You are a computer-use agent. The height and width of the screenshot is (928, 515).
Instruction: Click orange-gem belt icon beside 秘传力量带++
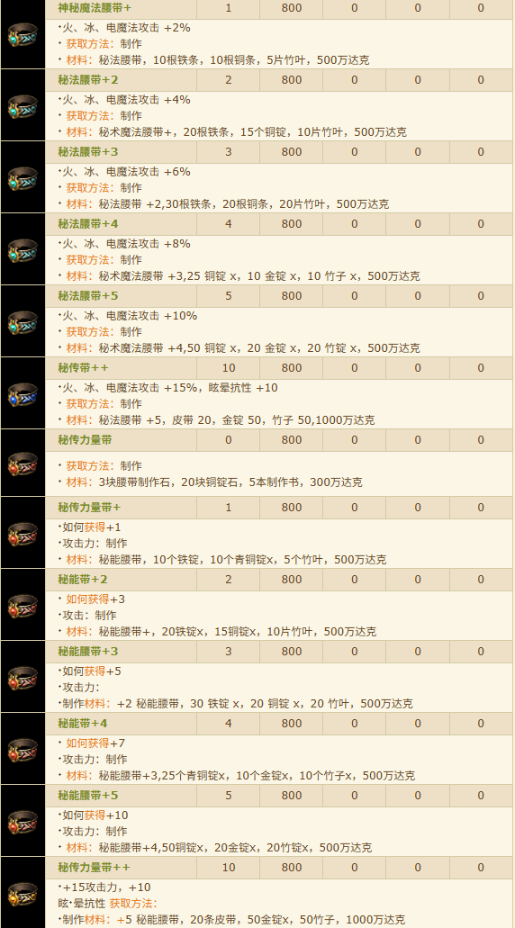(x=23, y=895)
